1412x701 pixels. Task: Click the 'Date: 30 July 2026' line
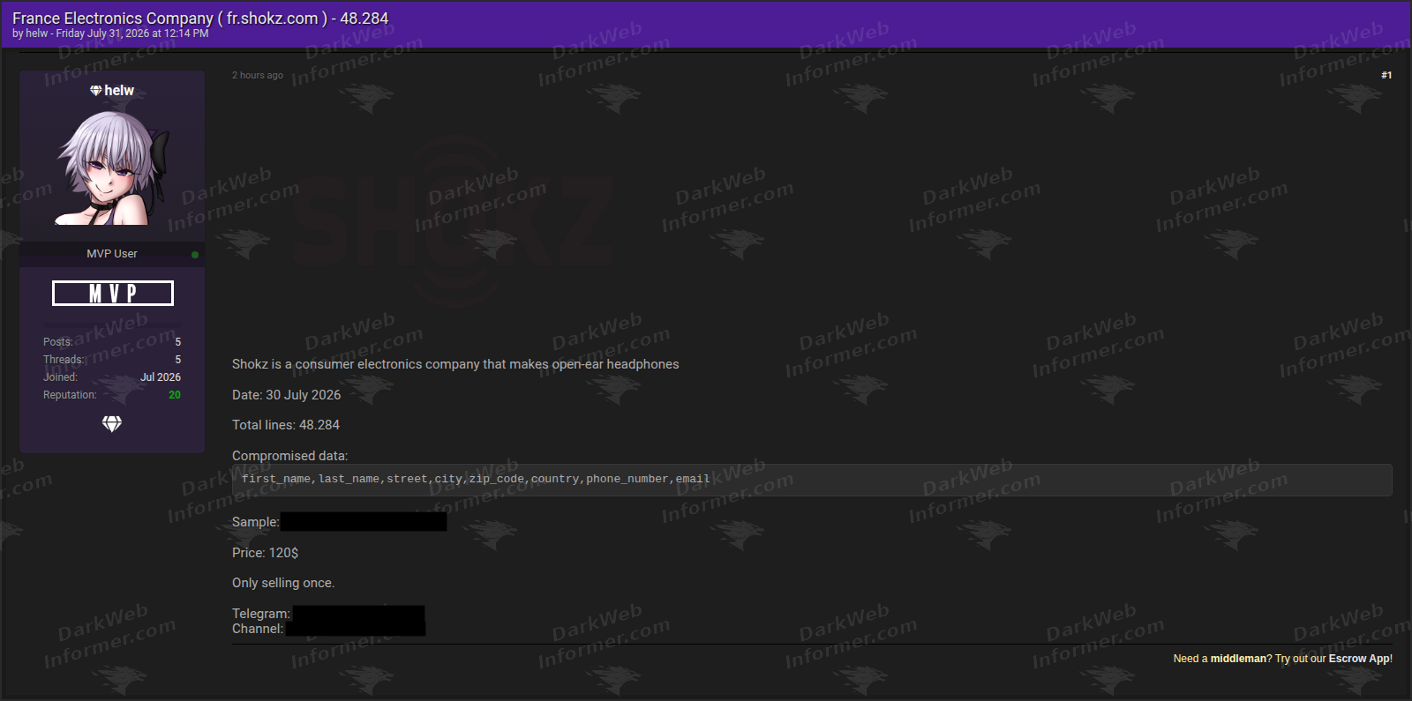(x=286, y=395)
